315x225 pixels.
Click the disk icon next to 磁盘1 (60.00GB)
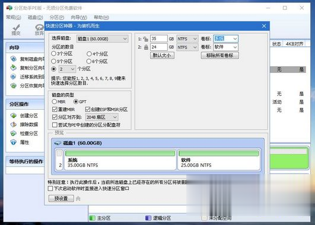tap(58, 143)
